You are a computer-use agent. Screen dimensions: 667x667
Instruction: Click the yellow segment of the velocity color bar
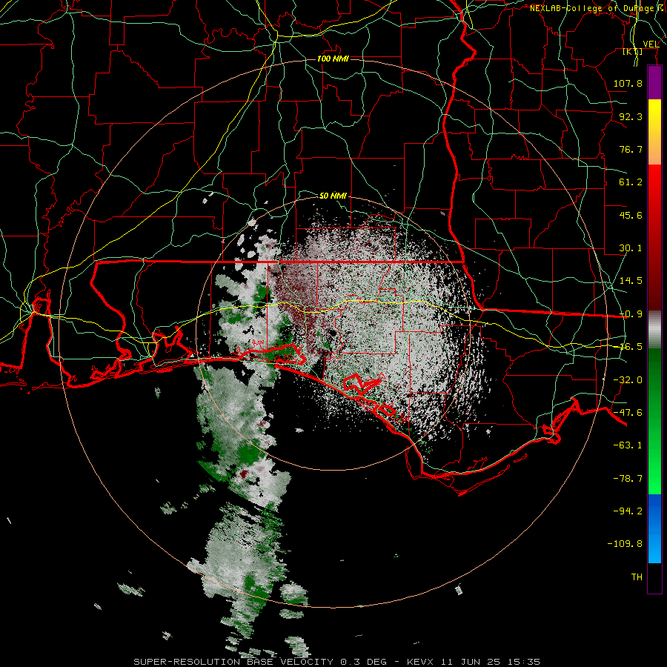pos(654,116)
